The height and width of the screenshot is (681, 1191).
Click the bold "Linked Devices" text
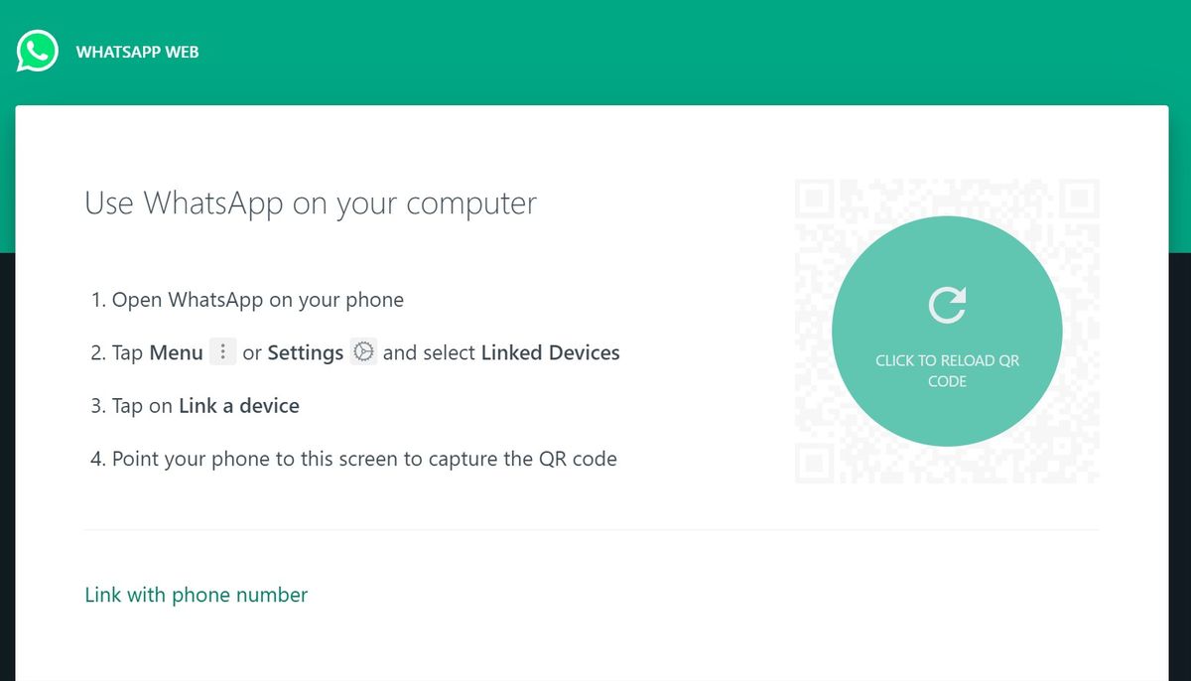point(550,352)
